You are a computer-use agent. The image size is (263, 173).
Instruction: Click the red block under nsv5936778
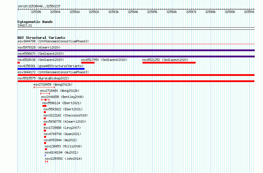point(45,124)
